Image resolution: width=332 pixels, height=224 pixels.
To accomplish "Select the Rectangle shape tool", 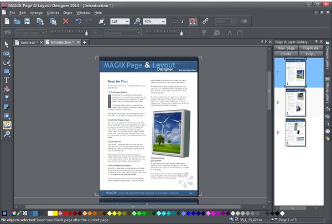I will tap(6, 71).
